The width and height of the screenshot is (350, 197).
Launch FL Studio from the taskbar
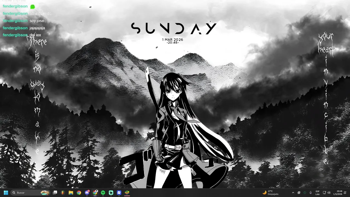(63, 193)
